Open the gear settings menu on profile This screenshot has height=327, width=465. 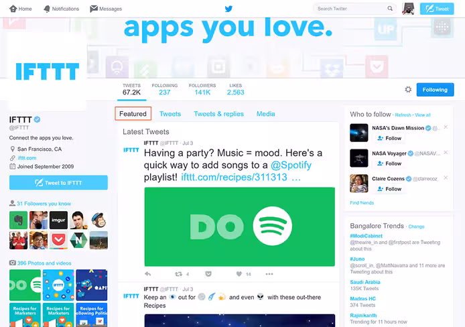click(408, 90)
